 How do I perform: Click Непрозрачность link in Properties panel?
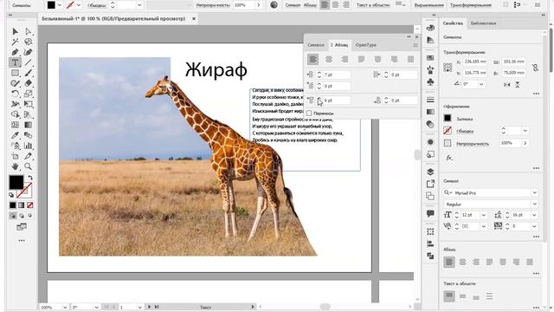tap(473, 144)
